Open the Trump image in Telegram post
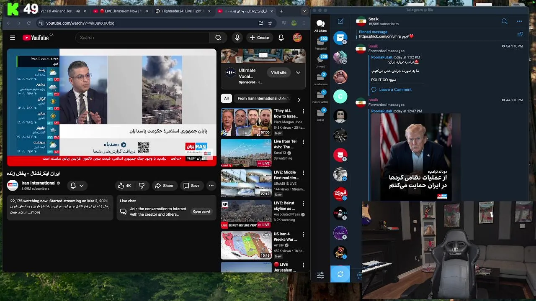This screenshot has height=301, width=536. tap(416, 157)
